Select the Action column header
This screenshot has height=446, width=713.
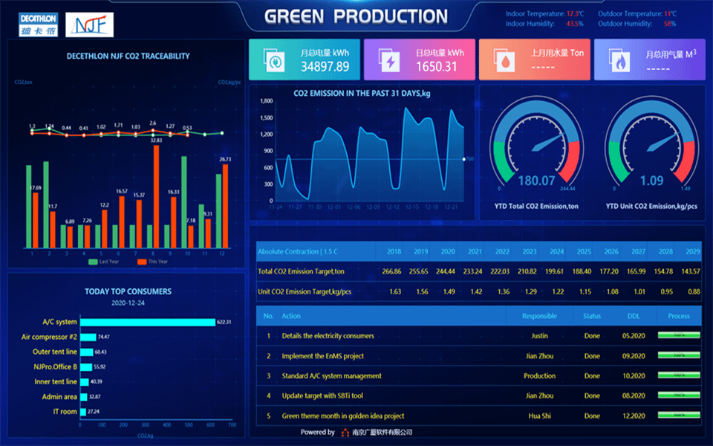(x=291, y=316)
